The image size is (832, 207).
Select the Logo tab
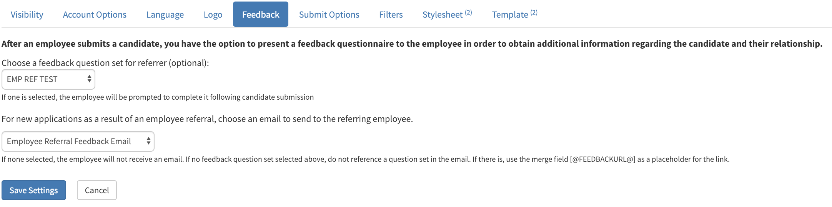(213, 15)
